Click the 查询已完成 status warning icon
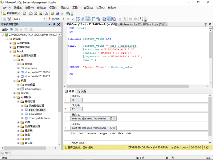Screen dimensions: 213x160 pos(65,147)
